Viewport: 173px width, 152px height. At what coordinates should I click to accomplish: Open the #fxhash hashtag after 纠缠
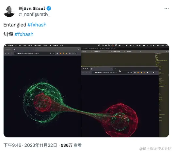(x=24, y=34)
